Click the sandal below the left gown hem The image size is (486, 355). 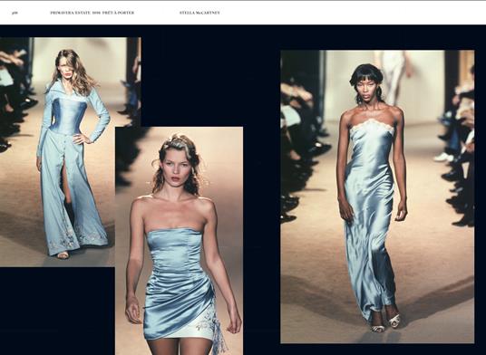[x=63, y=255]
